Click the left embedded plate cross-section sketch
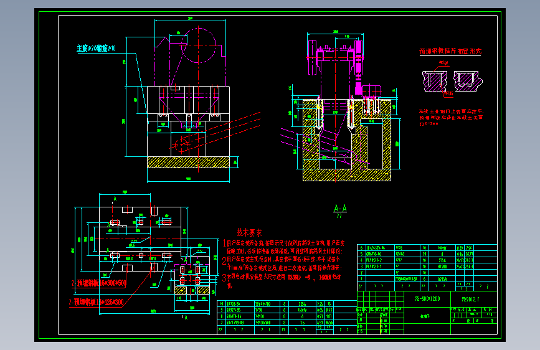 pos(435,82)
